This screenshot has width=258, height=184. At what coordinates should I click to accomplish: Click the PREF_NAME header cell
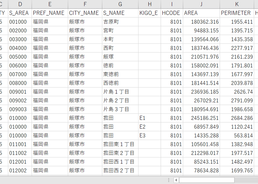[50, 13]
